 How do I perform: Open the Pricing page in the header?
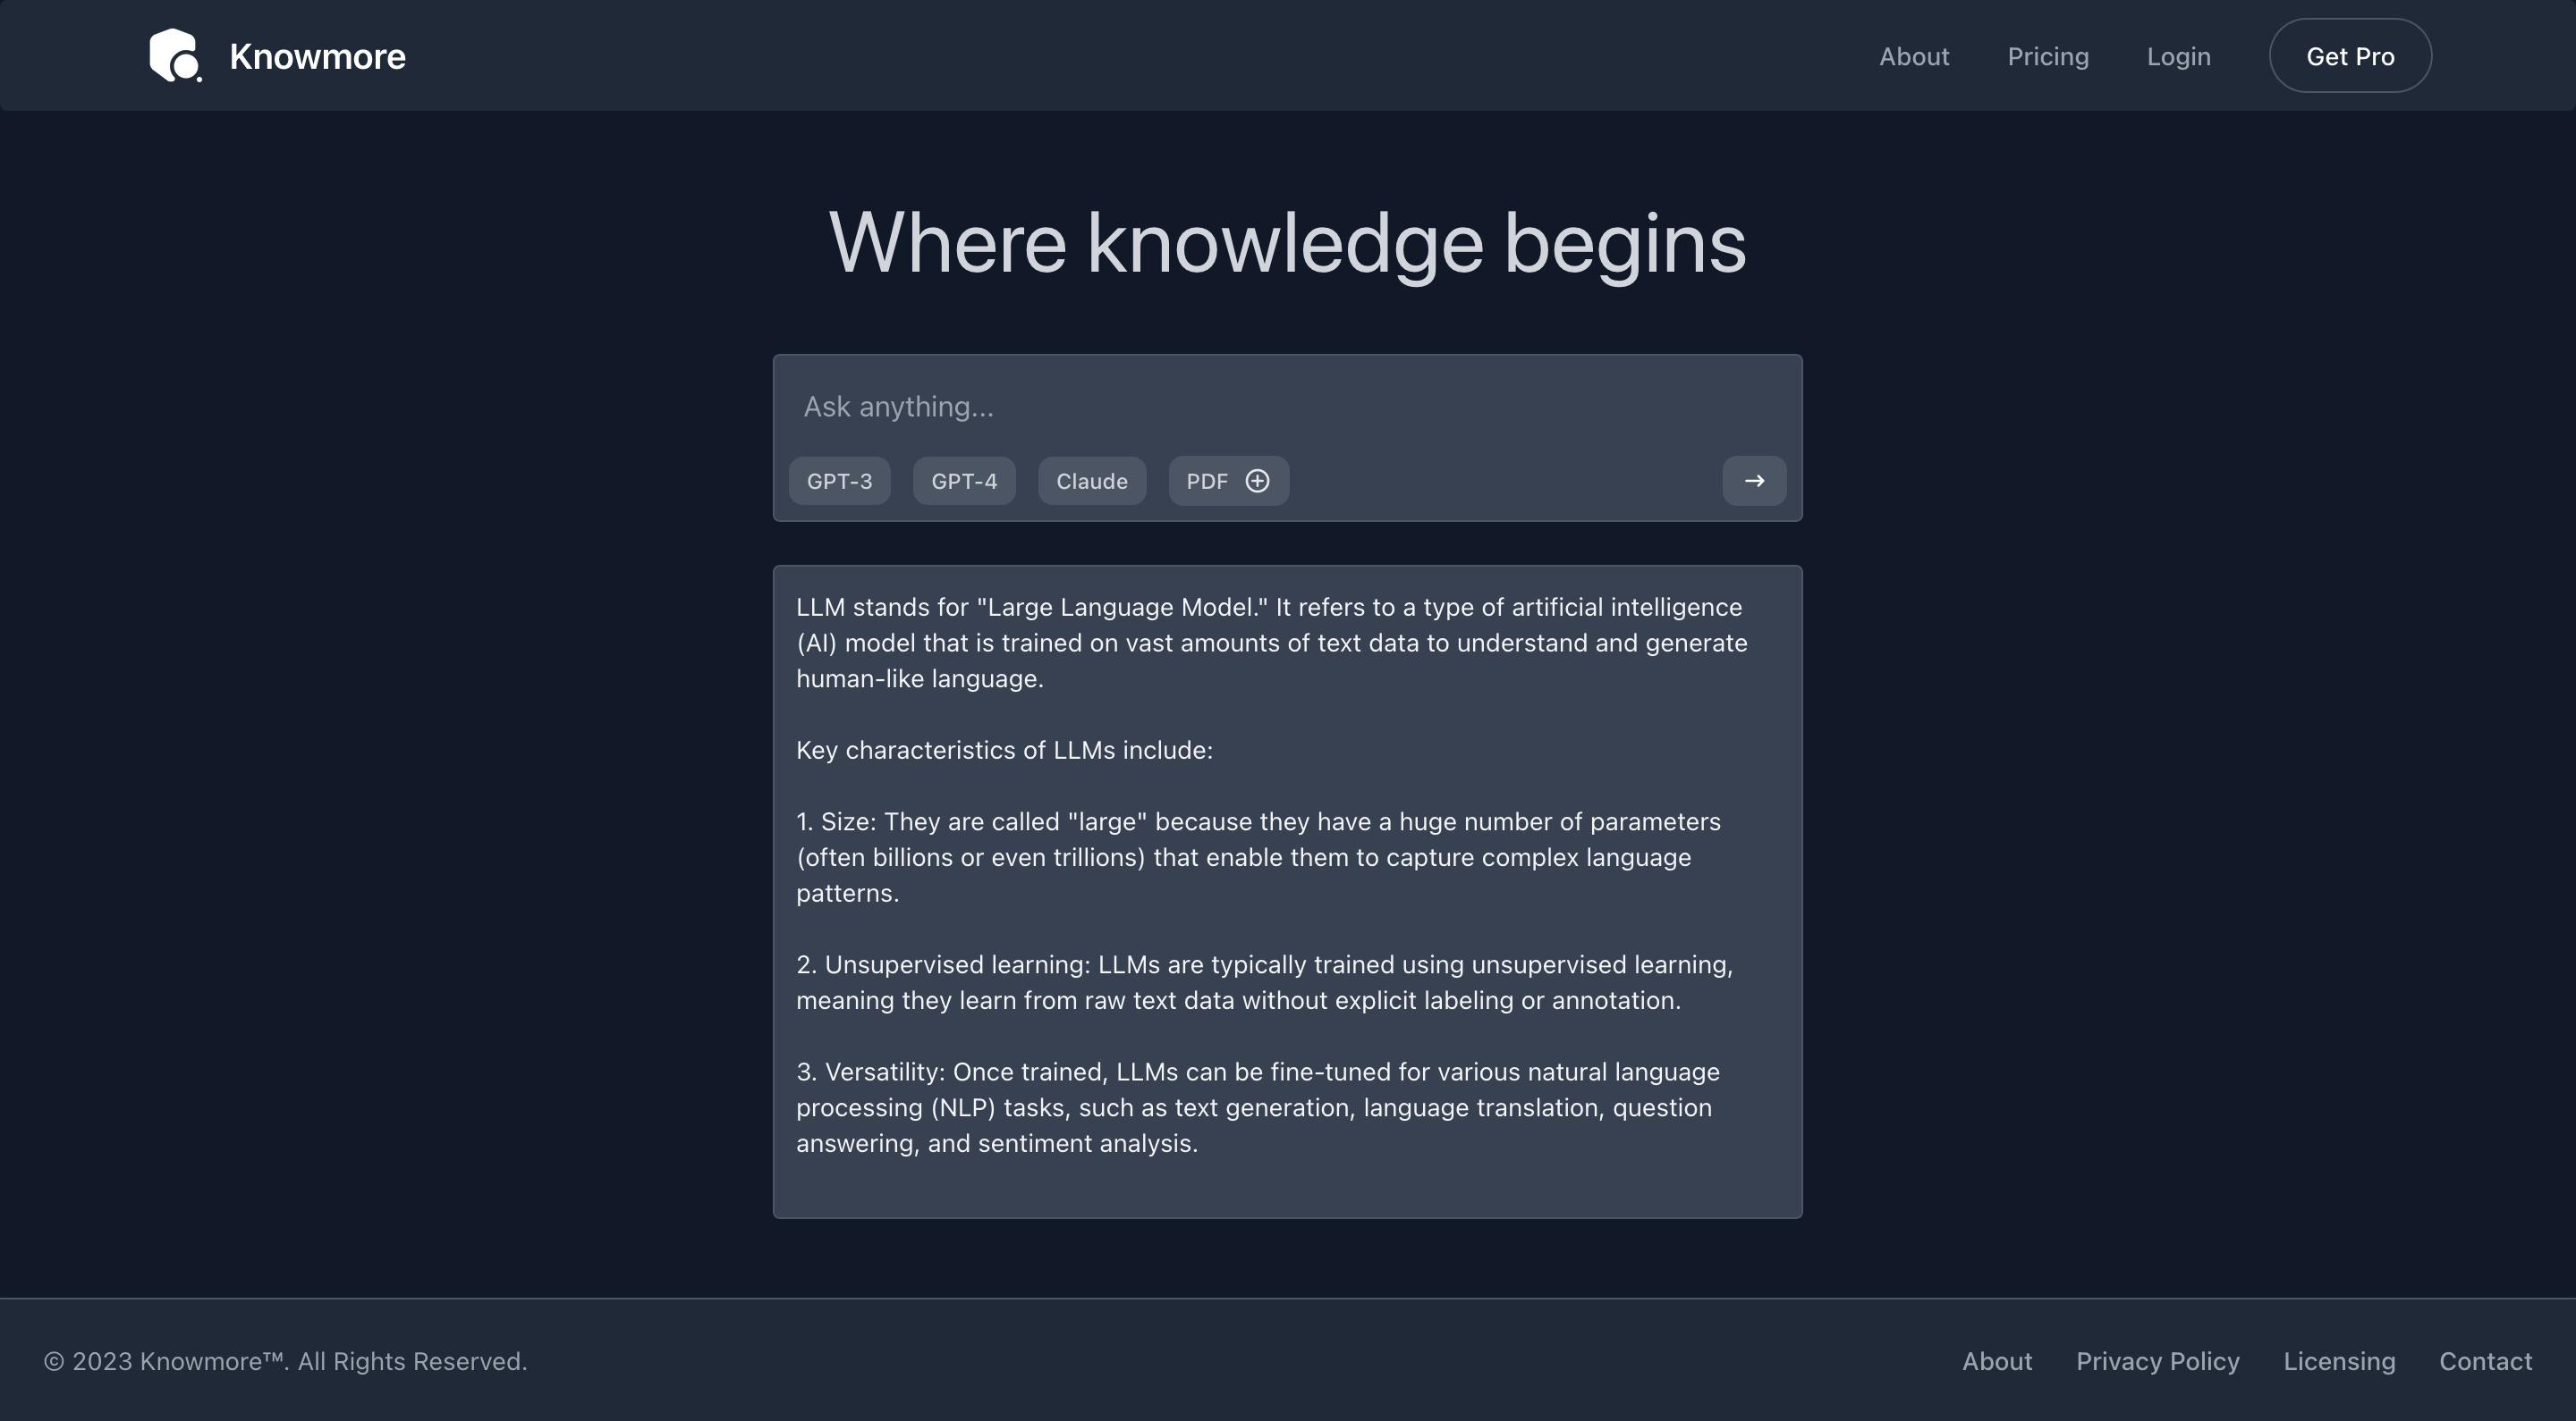click(2047, 56)
